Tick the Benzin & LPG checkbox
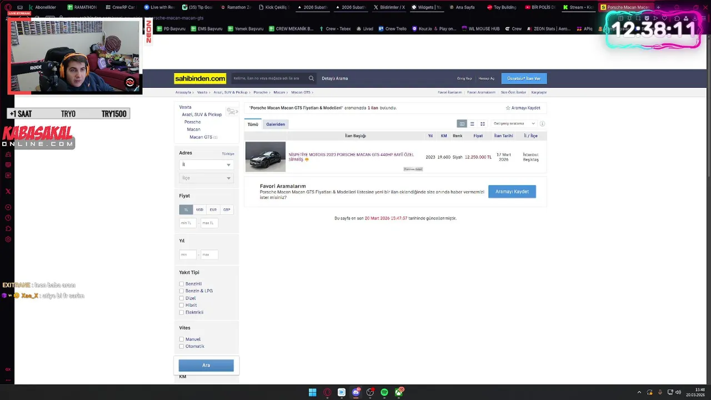Image resolution: width=711 pixels, height=400 pixels. 181,291
